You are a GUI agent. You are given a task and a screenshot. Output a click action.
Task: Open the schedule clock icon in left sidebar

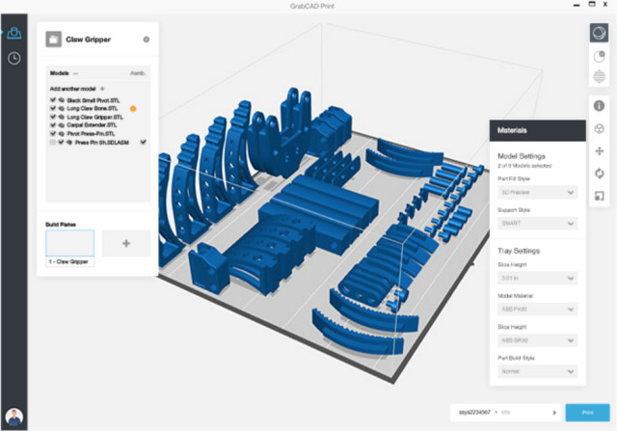14,58
